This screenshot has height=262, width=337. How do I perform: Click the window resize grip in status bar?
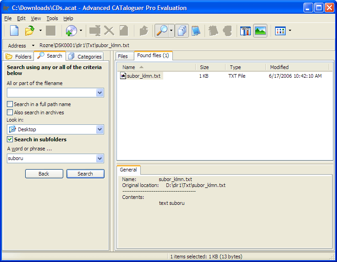pyautogui.click(x=332, y=257)
